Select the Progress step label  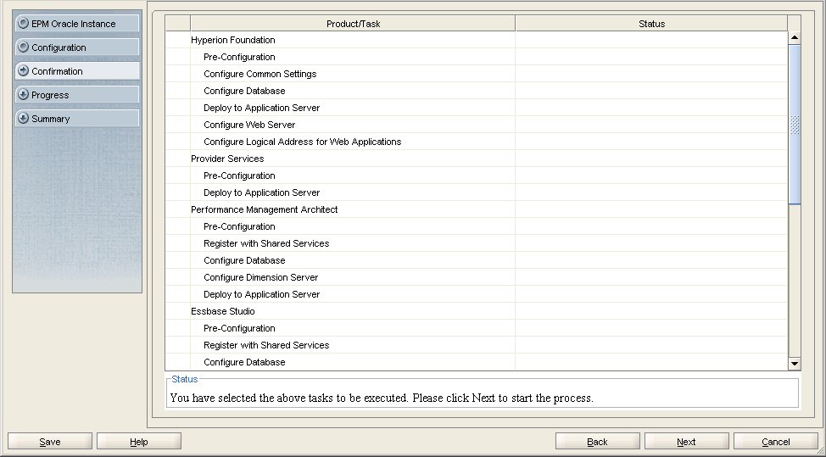tap(50, 95)
